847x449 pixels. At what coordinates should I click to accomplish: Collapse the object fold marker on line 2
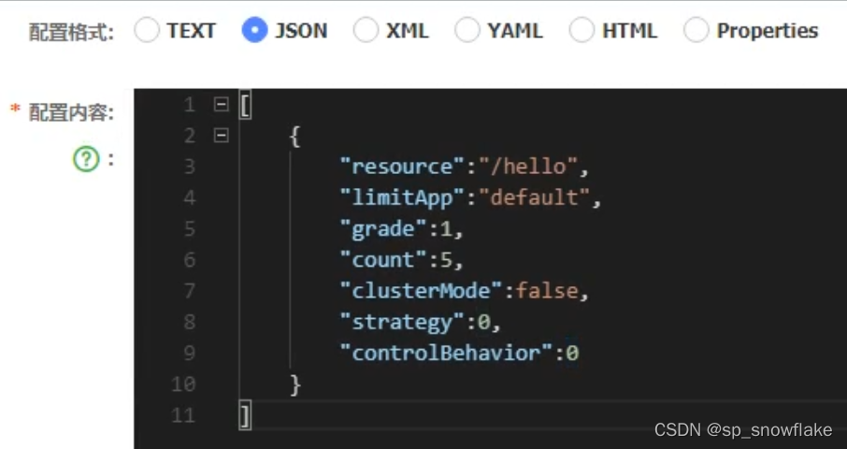[x=221, y=135]
